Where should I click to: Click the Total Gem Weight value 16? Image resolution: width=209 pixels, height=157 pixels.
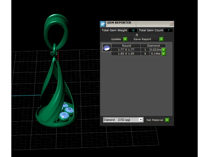click(x=133, y=31)
